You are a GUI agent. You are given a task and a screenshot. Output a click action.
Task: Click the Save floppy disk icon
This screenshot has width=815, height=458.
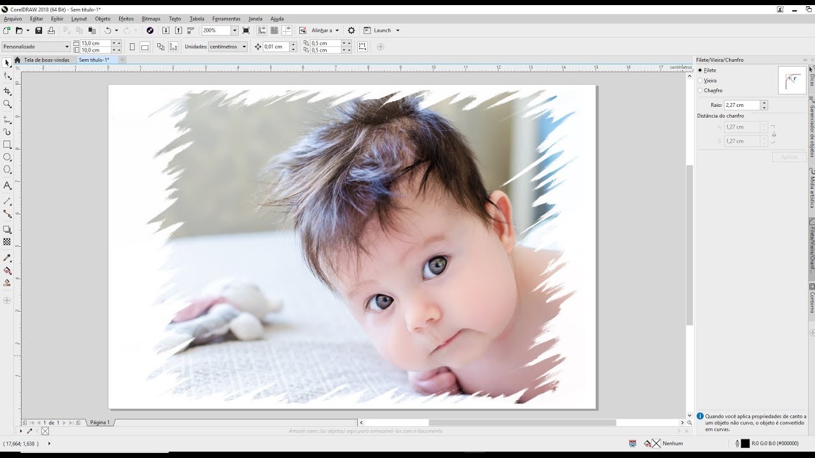point(38,31)
